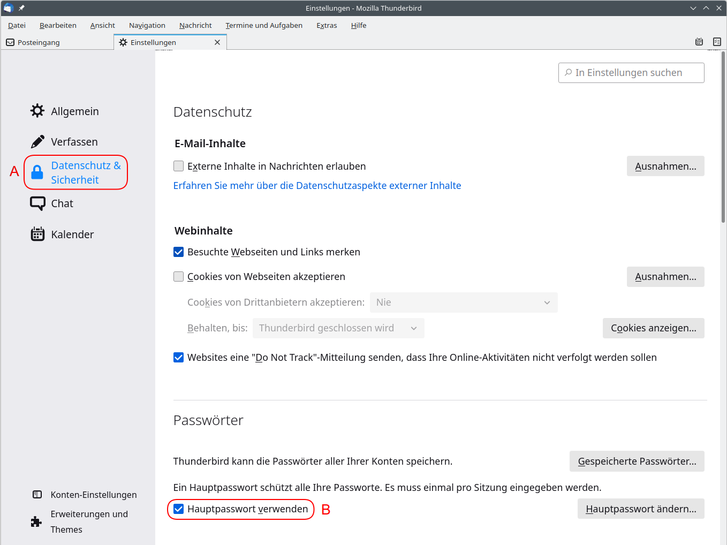Open the Navigation menu
Viewport: 727px width, 545px height.
(147, 25)
